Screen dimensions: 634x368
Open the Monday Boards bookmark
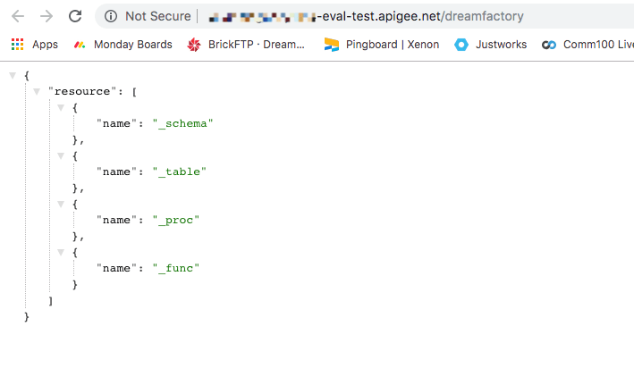coord(132,45)
